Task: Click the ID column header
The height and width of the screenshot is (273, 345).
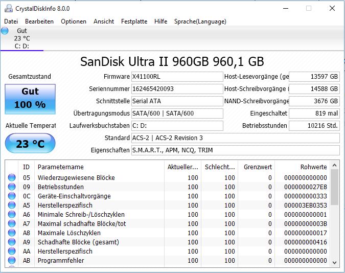Action: [26, 167]
